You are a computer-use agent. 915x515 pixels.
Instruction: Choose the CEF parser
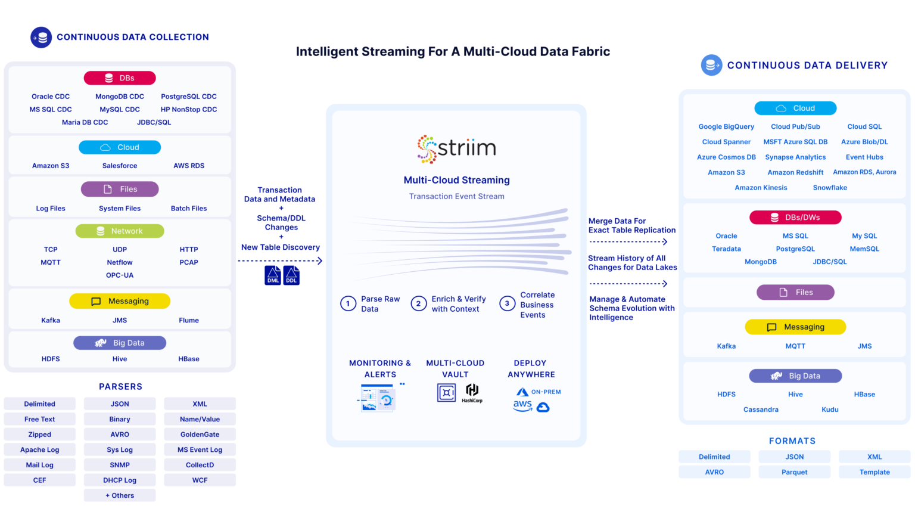tap(40, 480)
